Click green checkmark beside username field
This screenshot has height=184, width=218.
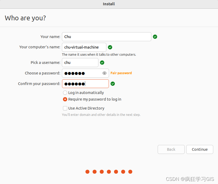pyautogui.click(x=102, y=63)
